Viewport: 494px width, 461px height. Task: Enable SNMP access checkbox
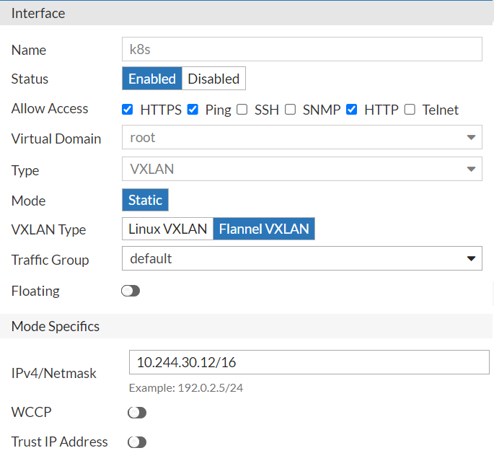click(290, 110)
